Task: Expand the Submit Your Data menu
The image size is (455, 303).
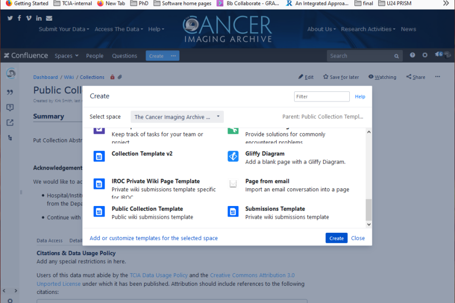Action: [x=64, y=29]
